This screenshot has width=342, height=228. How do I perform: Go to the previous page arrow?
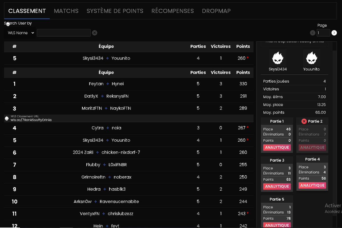(313, 33)
